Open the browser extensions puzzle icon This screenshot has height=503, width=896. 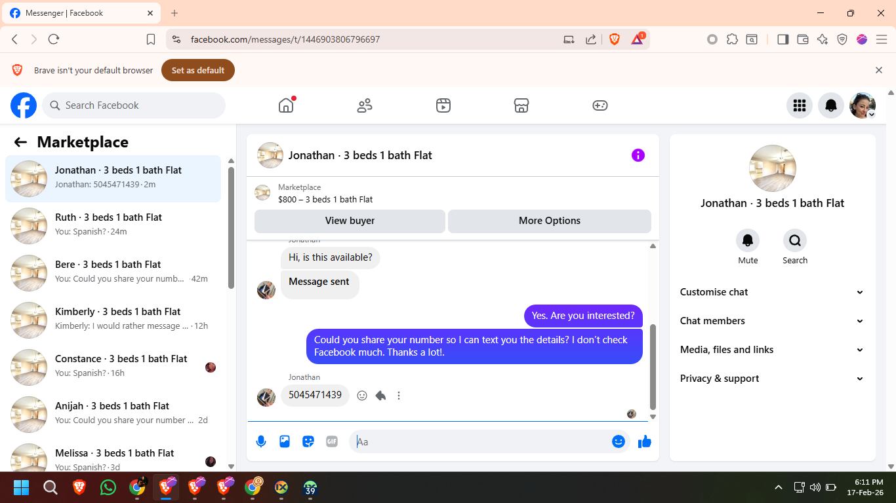click(x=733, y=39)
